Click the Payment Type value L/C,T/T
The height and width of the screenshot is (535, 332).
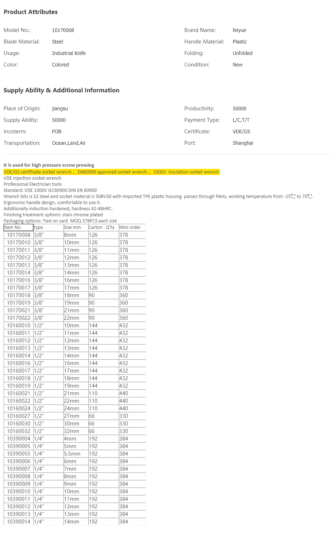(x=241, y=120)
